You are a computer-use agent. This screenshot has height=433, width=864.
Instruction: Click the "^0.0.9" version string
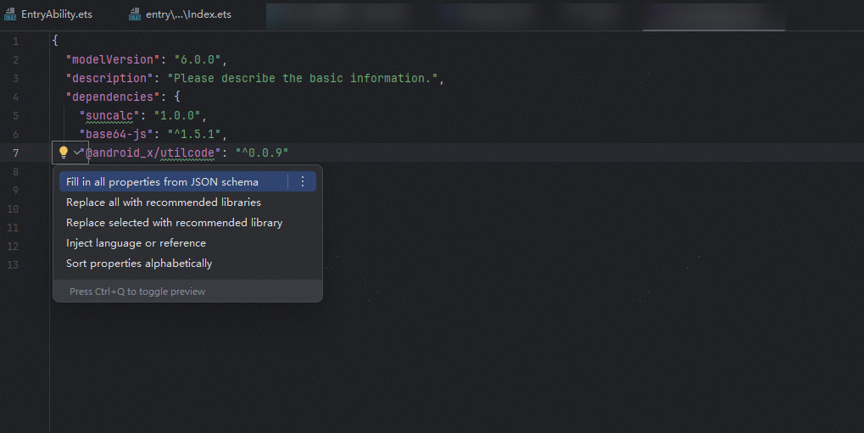(x=263, y=153)
